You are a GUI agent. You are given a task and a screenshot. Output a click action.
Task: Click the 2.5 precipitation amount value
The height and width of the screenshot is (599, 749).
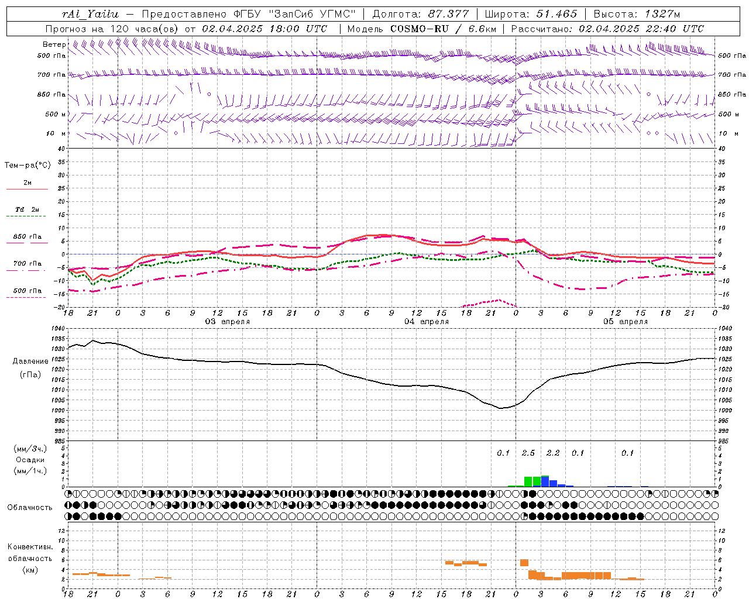528,453
